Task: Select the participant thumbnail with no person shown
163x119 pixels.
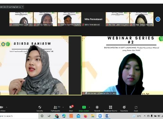Action: (118, 19)
